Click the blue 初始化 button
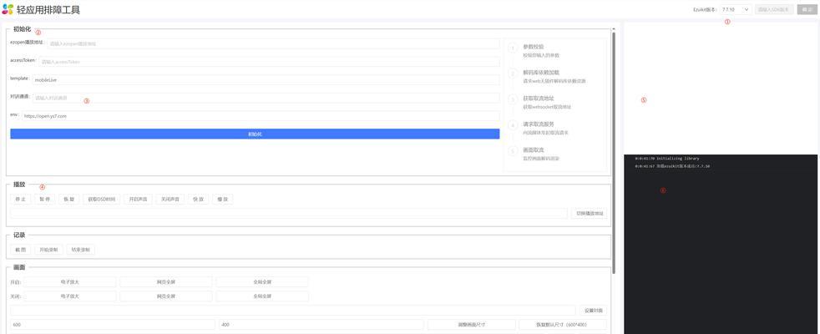Image resolution: width=820 pixels, height=334 pixels. (x=255, y=134)
